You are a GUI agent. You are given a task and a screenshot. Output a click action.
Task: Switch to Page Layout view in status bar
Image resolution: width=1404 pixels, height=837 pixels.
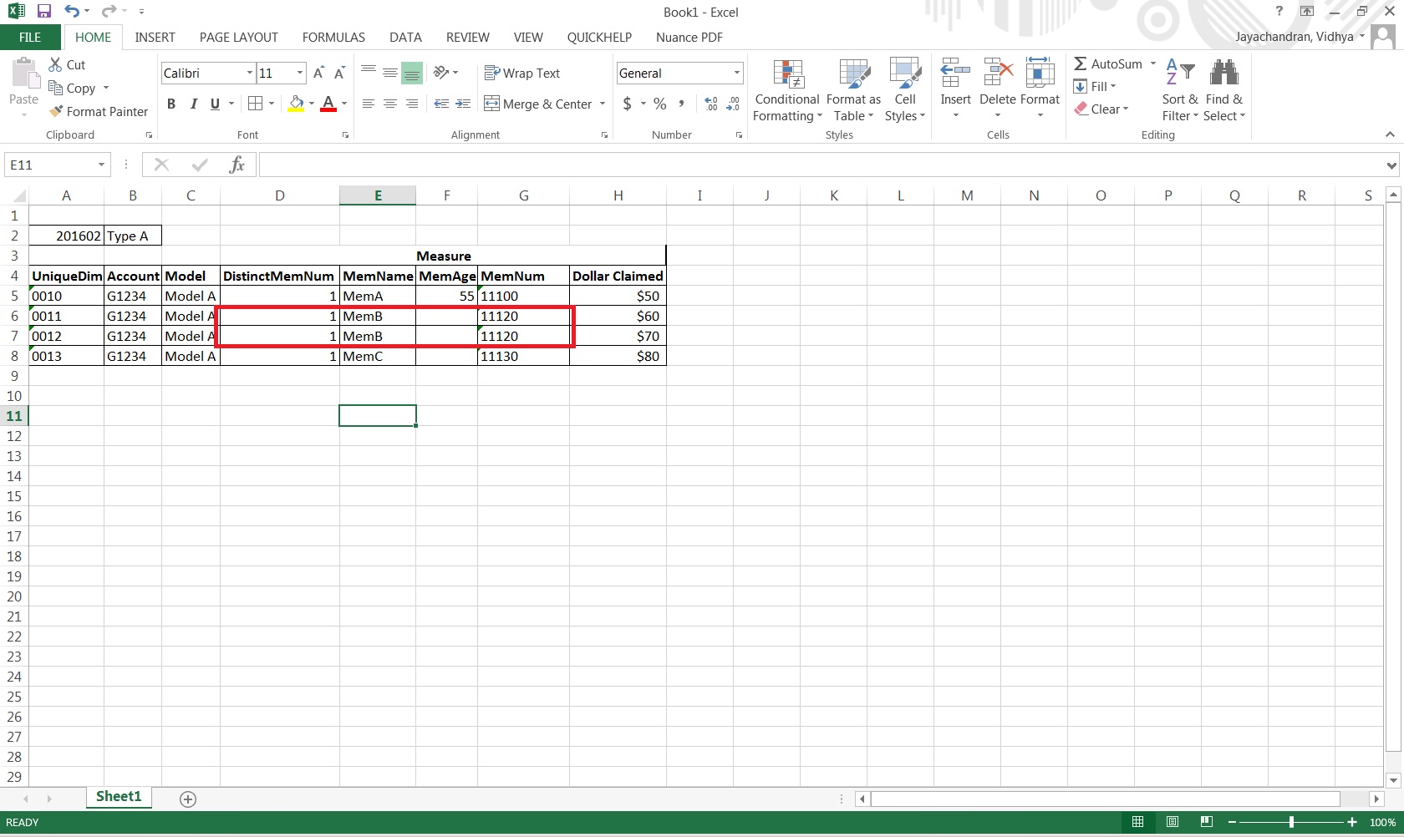coord(1173,822)
